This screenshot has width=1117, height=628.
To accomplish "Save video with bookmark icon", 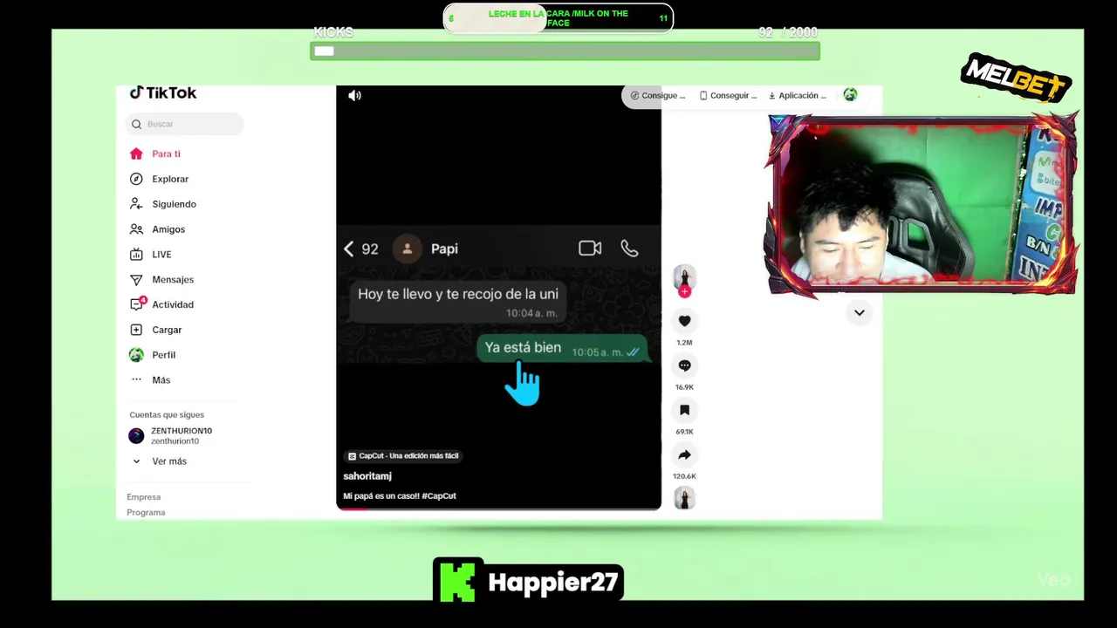I will [684, 410].
